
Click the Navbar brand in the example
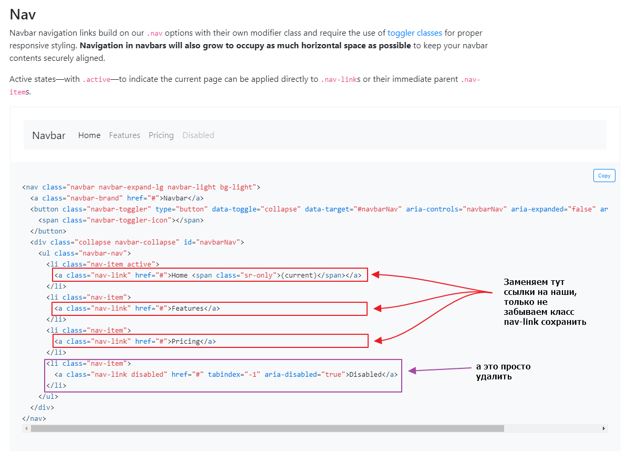point(49,135)
